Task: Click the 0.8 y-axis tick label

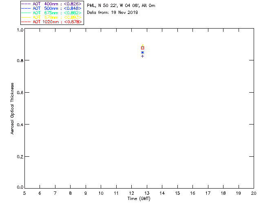Action: pos(20,60)
